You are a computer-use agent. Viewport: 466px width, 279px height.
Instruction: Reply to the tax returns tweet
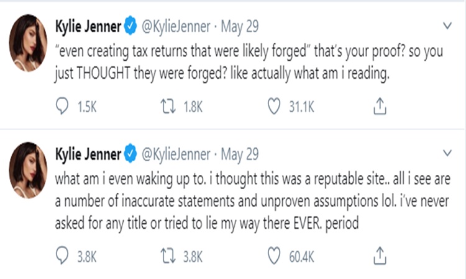click(x=63, y=107)
